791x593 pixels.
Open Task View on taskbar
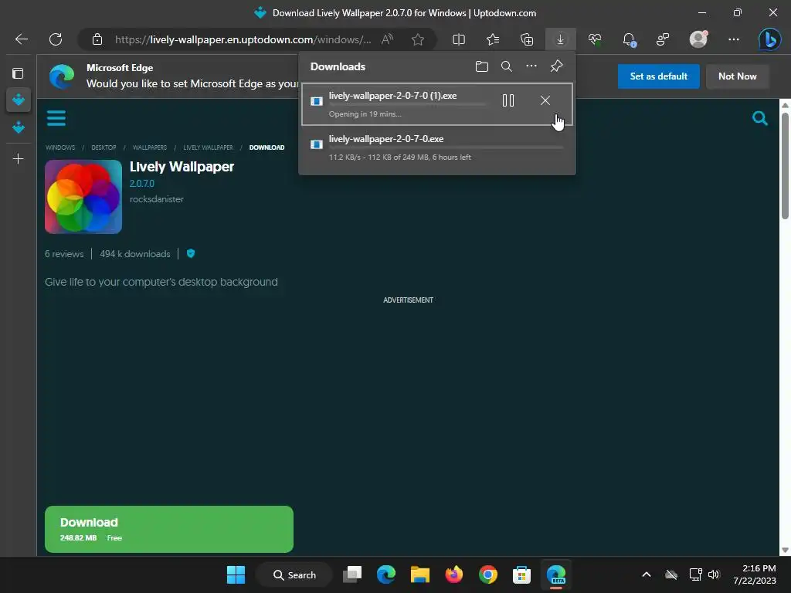352,574
